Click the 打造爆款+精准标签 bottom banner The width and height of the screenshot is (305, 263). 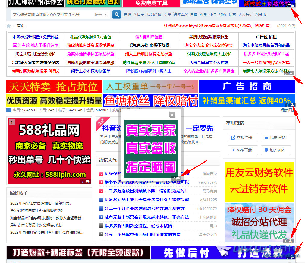[78, 252]
